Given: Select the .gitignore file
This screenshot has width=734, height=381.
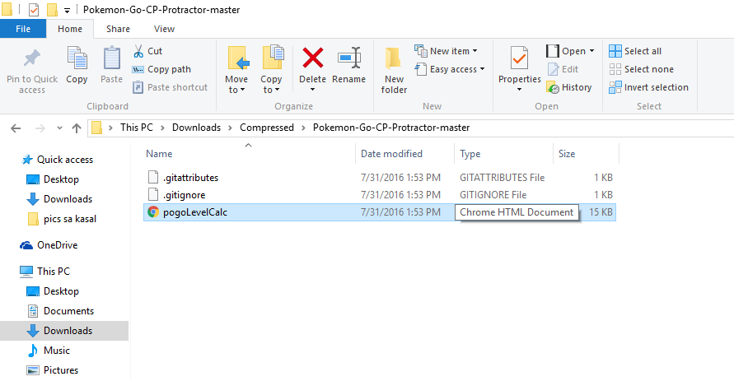Looking at the screenshot, I should pos(379,195).
